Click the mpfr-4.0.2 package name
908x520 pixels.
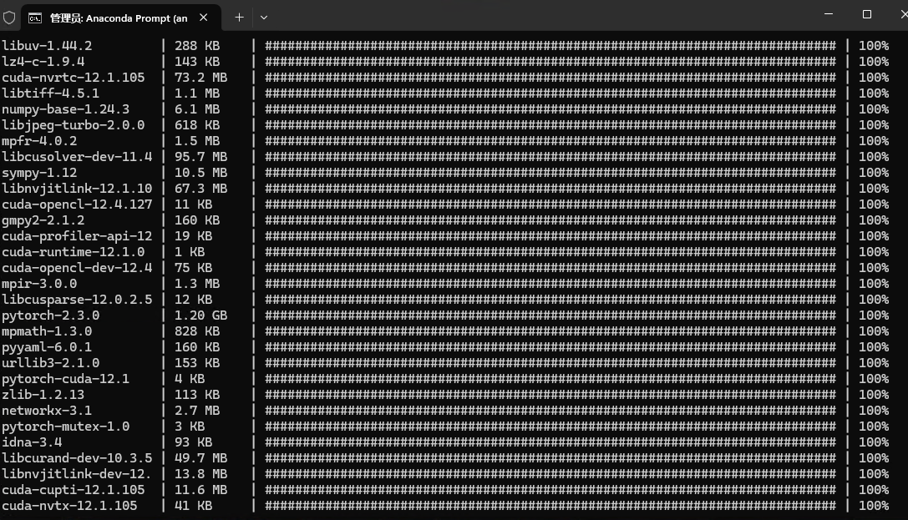[x=39, y=141]
